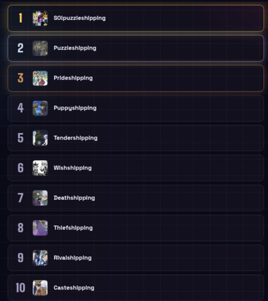Open the Puppyshipping avatar icon

coord(40,108)
